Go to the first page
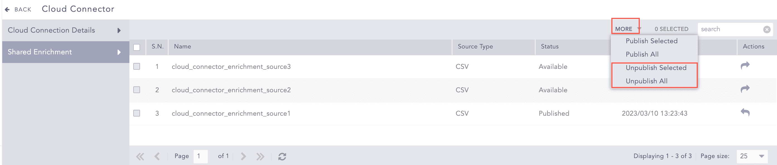 (x=140, y=156)
